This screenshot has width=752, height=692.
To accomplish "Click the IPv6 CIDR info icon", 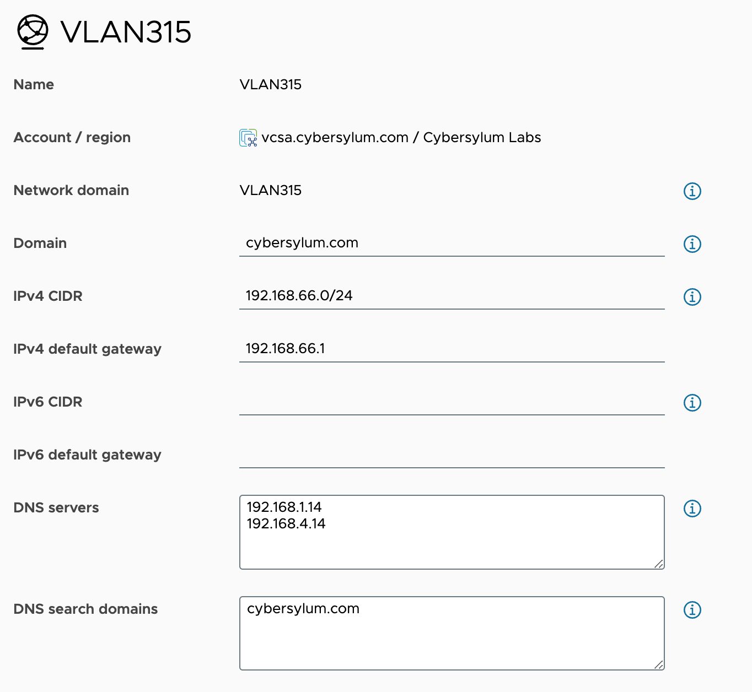I will pos(692,403).
